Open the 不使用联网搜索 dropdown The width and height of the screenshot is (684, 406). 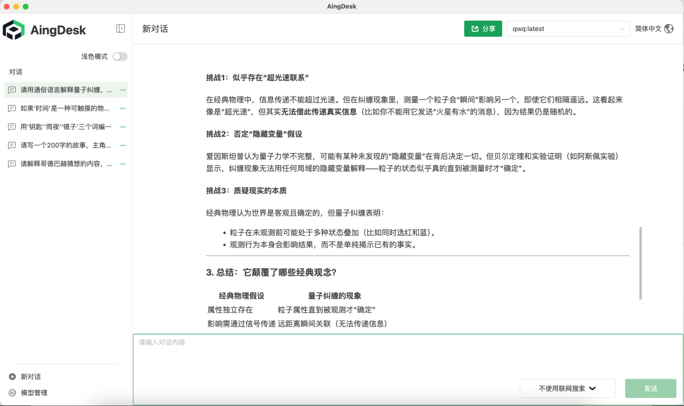(567, 388)
